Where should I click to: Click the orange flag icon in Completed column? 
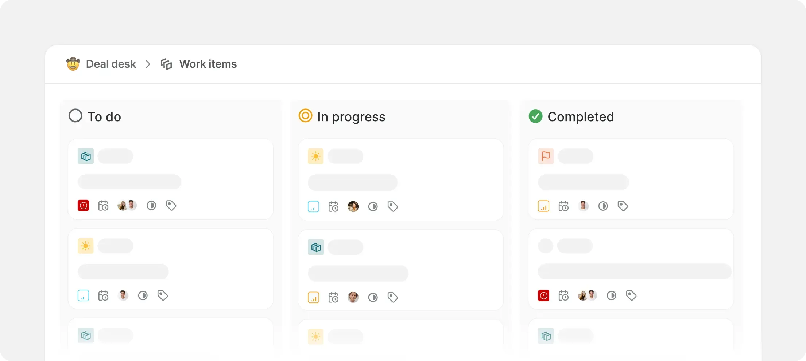(546, 156)
